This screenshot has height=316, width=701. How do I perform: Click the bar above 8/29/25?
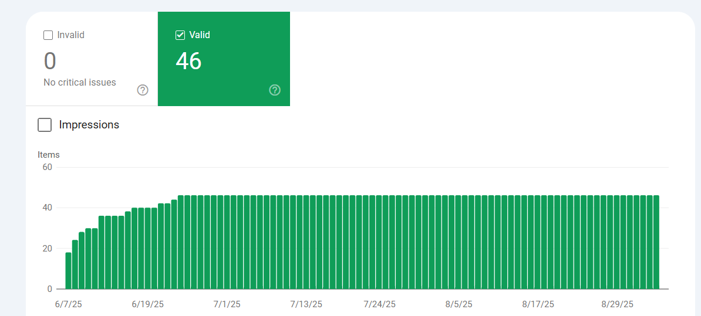coord(616,242)
